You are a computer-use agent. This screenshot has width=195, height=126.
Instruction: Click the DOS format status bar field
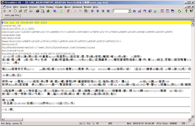tap(112, 123)
